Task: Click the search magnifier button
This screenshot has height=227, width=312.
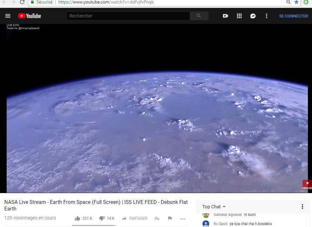Action: 199,16
